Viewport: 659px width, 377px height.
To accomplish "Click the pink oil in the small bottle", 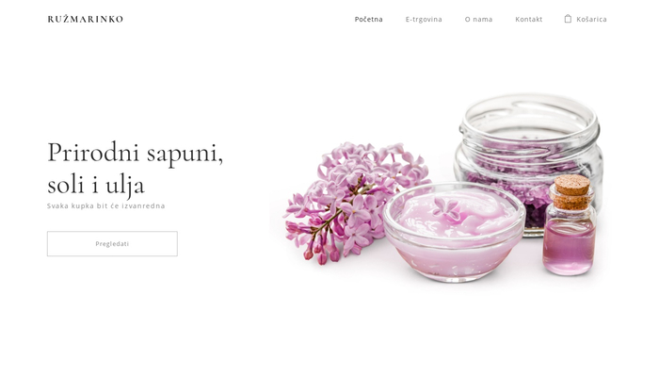I will (x=569, y=246).
